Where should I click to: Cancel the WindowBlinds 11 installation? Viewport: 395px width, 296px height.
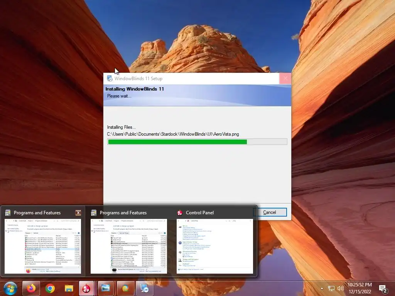click(270, 212)
